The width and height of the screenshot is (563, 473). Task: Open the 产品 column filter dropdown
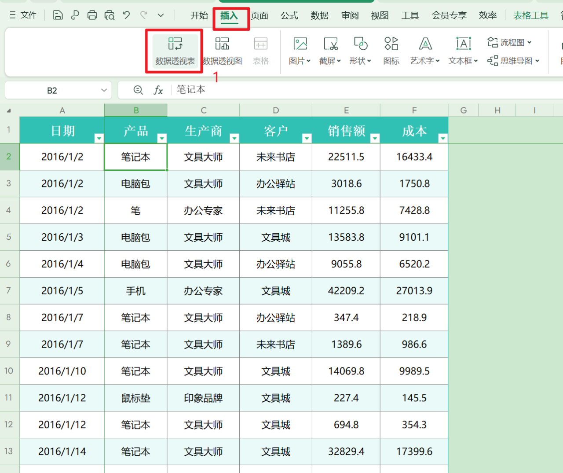point(162,138)
